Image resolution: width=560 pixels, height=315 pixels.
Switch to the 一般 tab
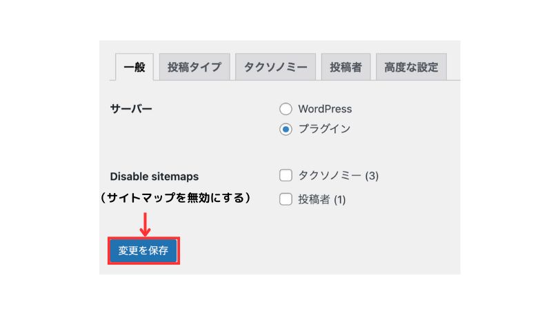pyautogui.click(x=134, y=68)
